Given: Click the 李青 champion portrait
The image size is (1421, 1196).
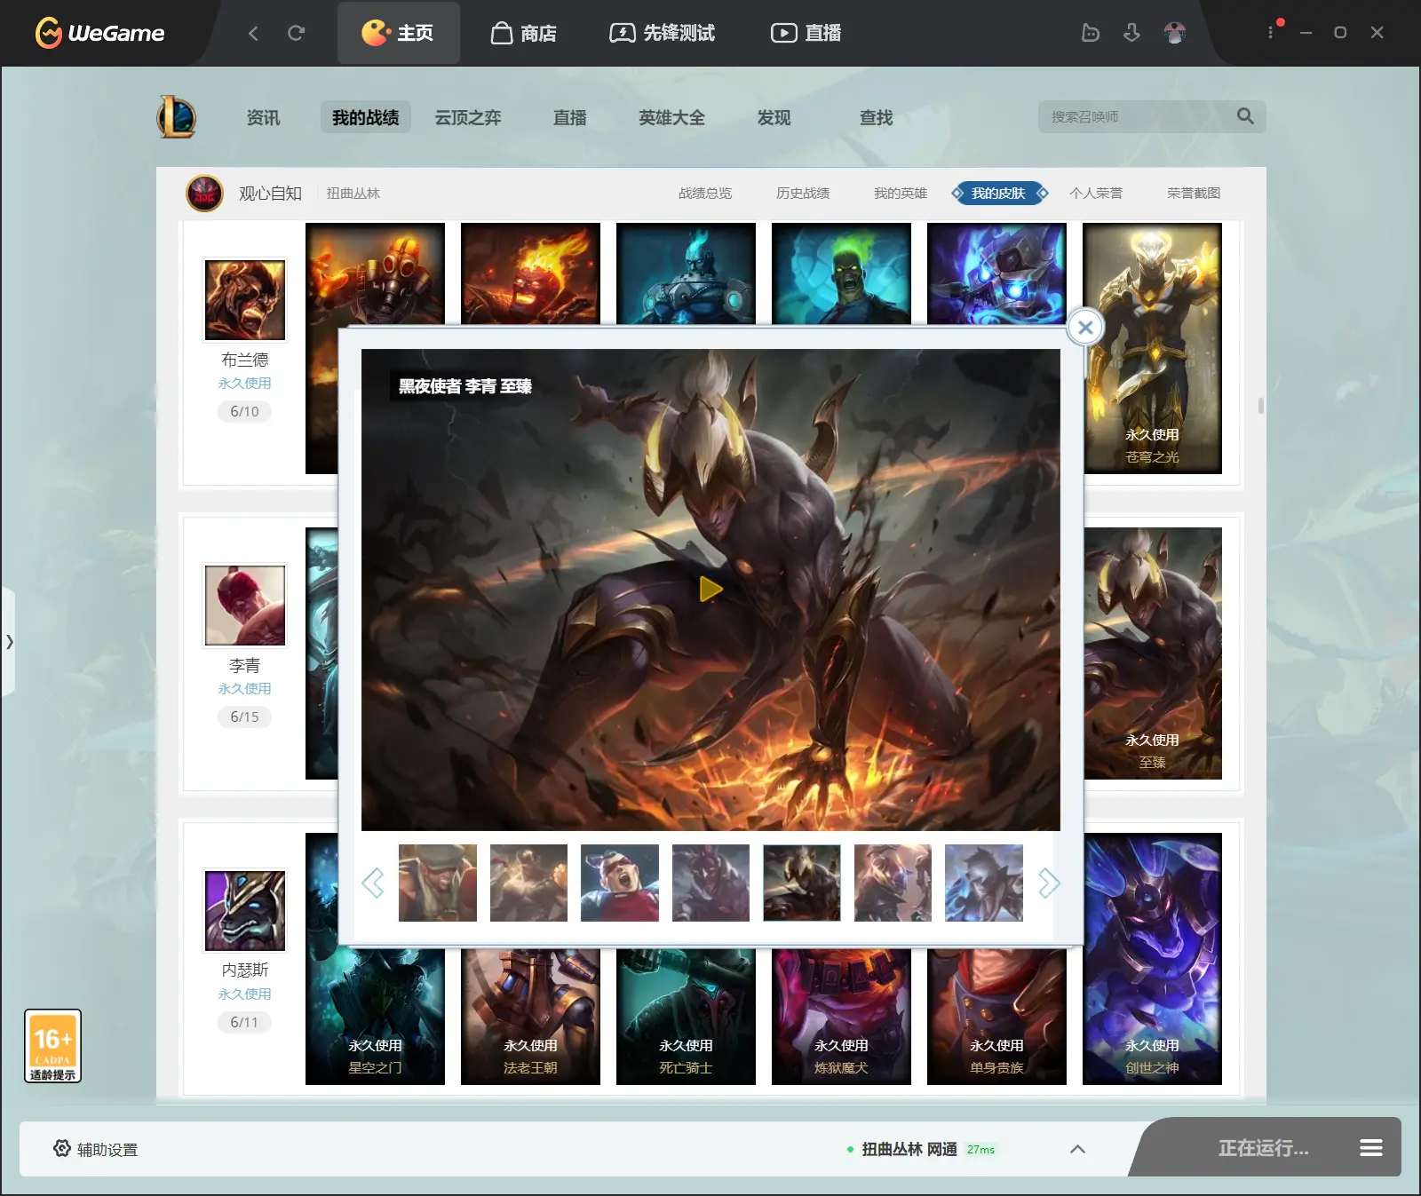Looking at the screenshot, I should coord(245,606).
